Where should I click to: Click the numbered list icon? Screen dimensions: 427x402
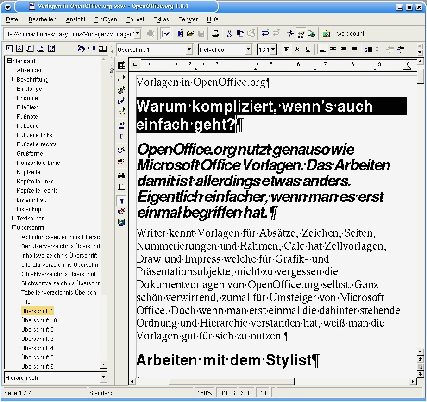point(368,50)
